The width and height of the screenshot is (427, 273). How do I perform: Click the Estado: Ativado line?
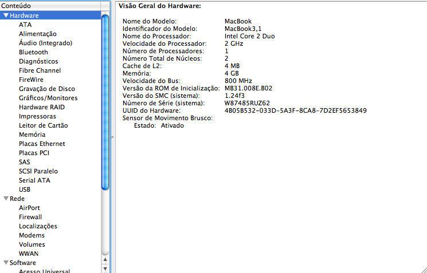(159, 125)
